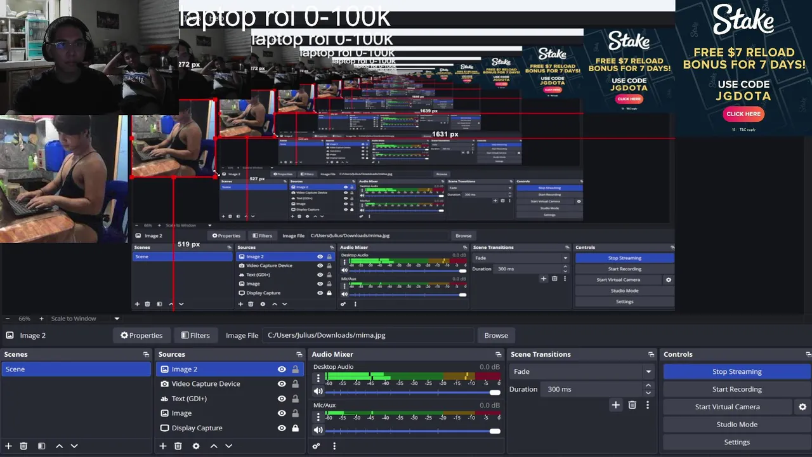Screen dimensions: 812x457
Task: Add a new source in Sources dock
Action: (x=163, y=446)
